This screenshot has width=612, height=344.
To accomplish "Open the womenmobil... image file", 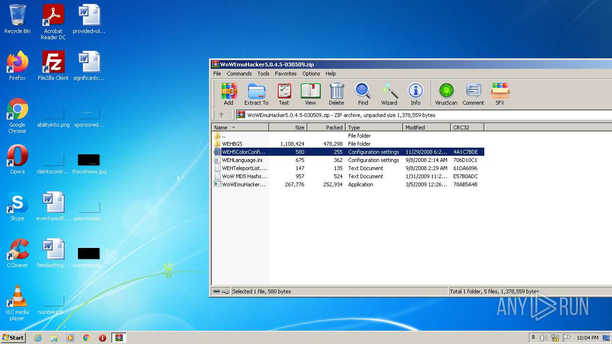I will pos(89,257).
